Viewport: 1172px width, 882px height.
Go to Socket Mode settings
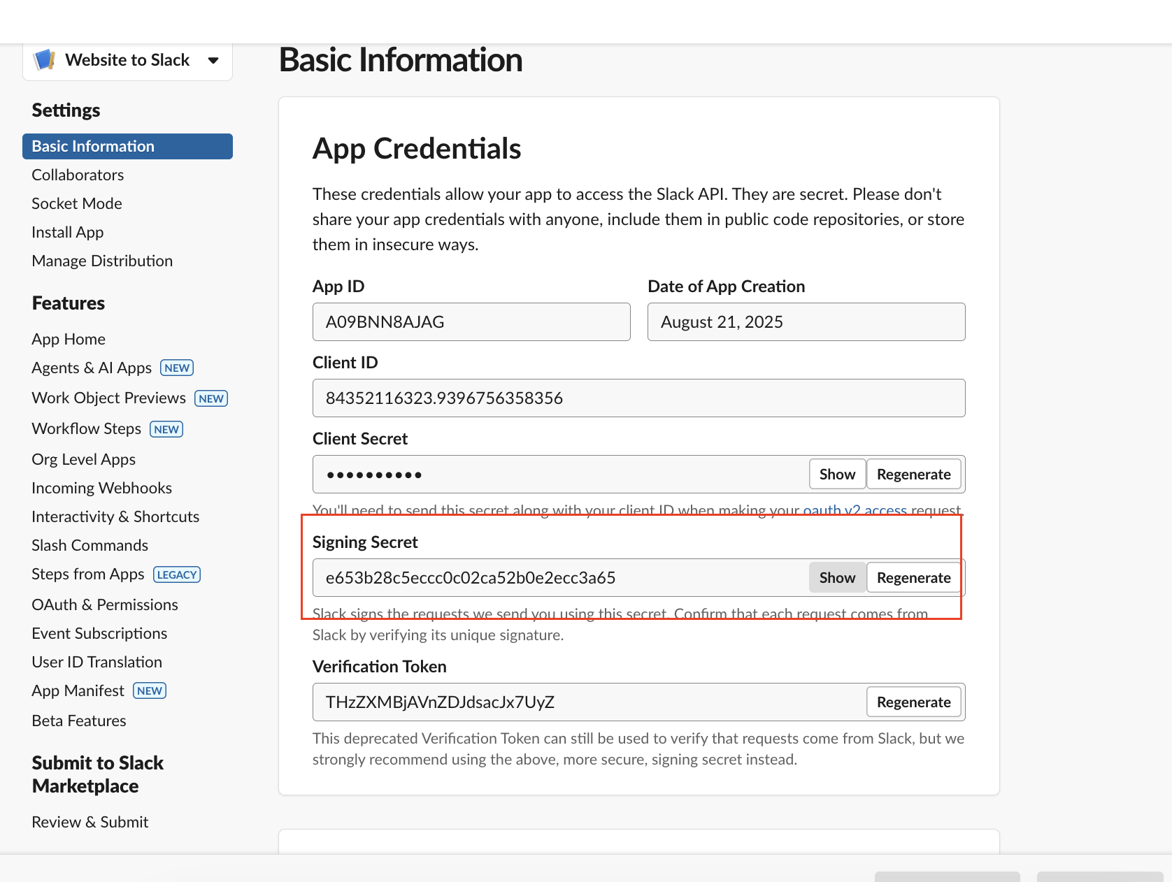(x=77, y=203)
